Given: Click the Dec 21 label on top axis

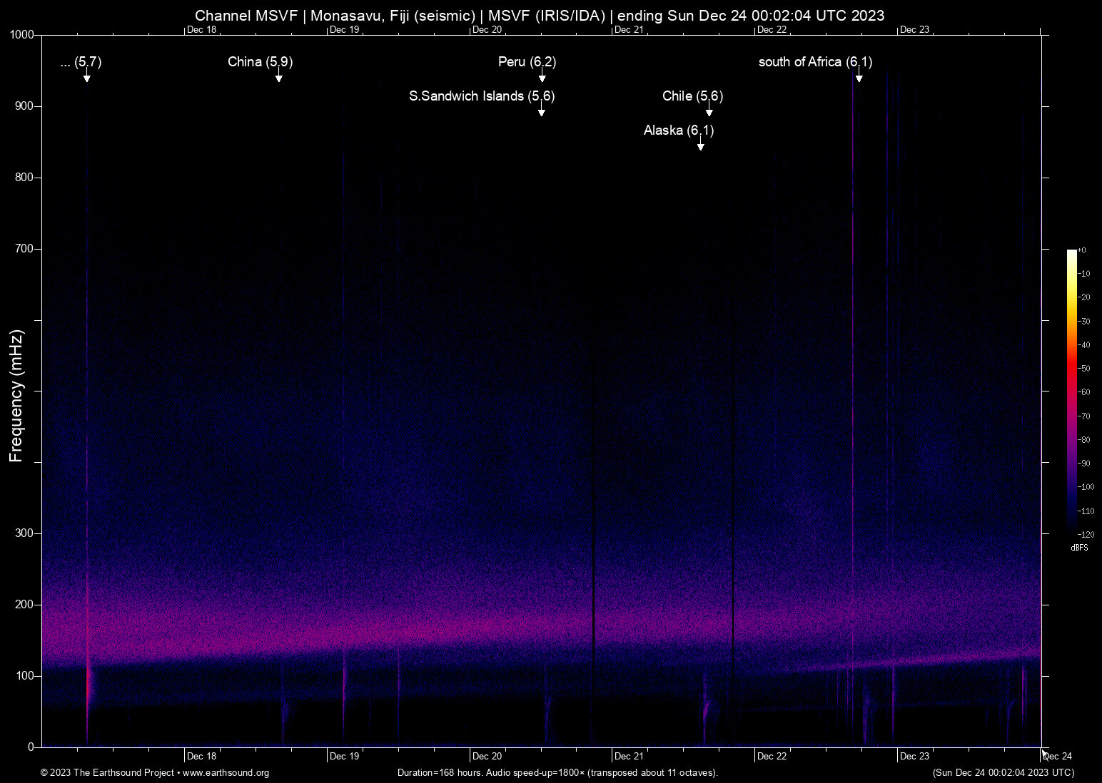Looking at the screenshot, I should pos(629,30).
